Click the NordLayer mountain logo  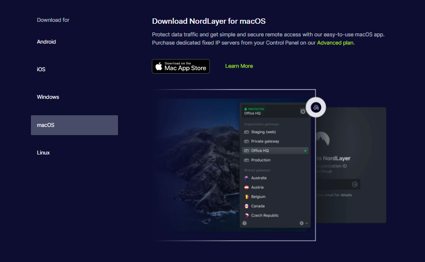pos(322,139)
